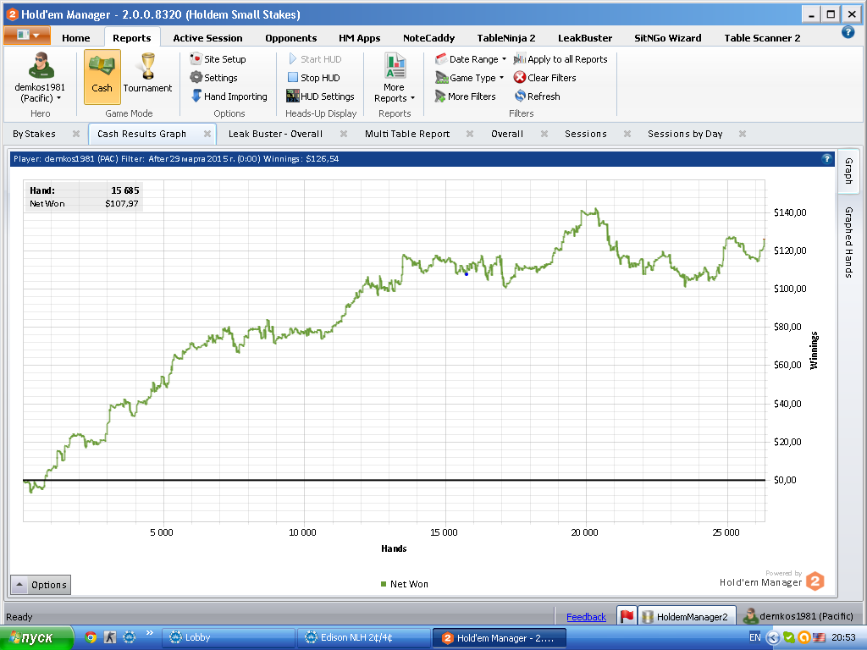Screen dimensions: 867x650
Task: Switch to Leak Buster - Overall tab
Action: coord(275,134)
